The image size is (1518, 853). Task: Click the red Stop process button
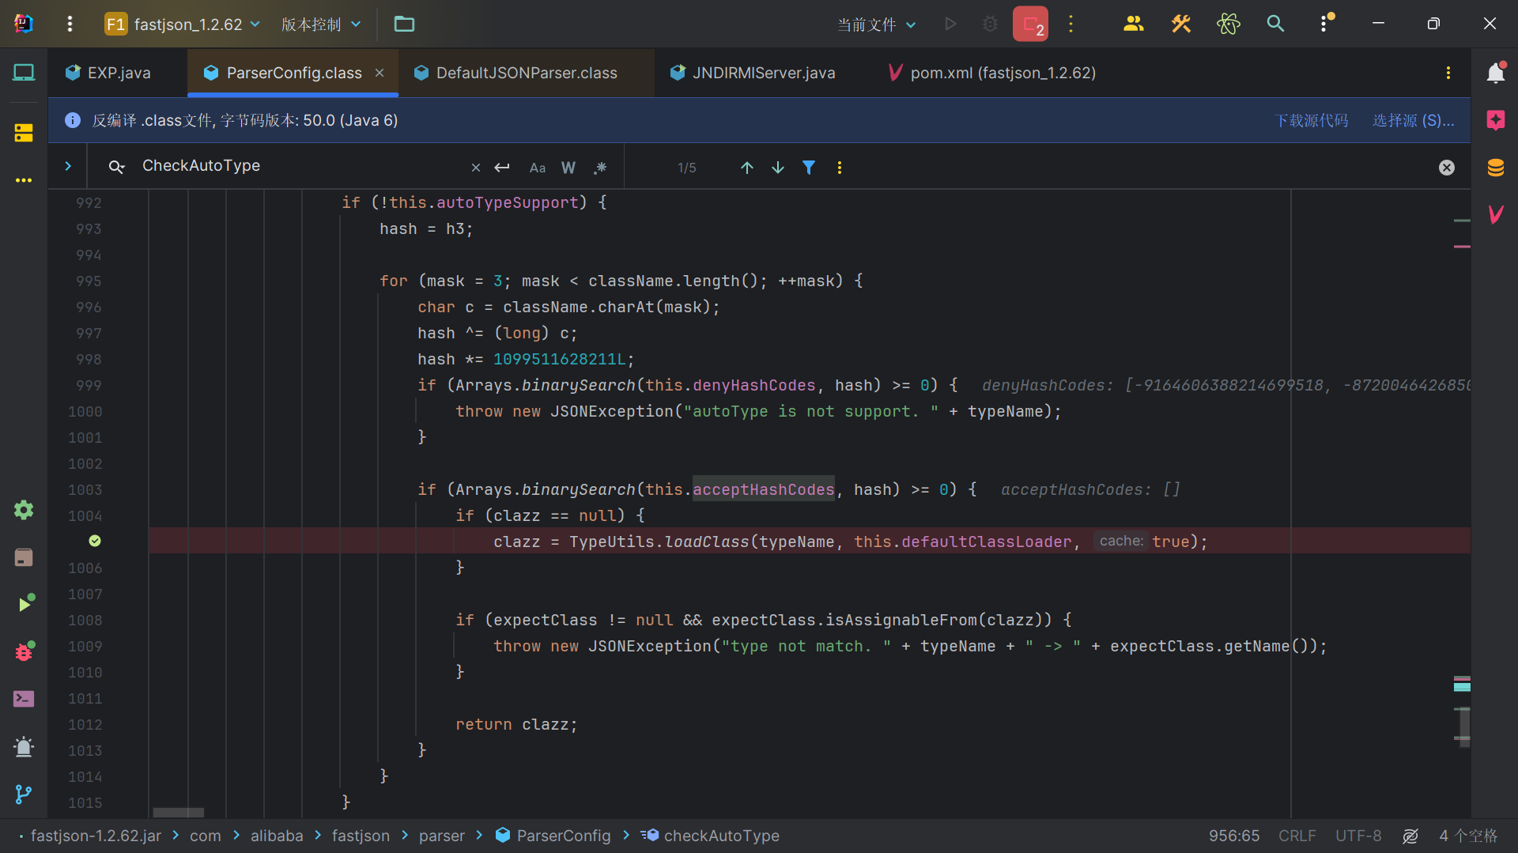point(1030,24)
